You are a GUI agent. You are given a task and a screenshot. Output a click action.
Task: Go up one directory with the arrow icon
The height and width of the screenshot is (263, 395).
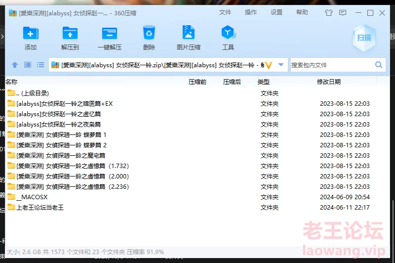[15, 65]
